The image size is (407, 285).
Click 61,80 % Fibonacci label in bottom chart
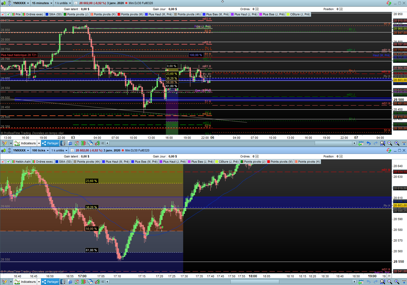pyautogui.click(x=91, y=250)
